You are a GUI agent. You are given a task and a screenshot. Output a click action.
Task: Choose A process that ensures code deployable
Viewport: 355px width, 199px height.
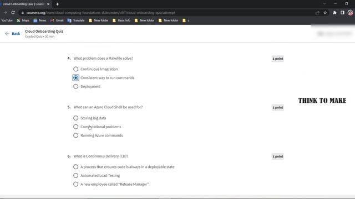[x=75, y=167]
